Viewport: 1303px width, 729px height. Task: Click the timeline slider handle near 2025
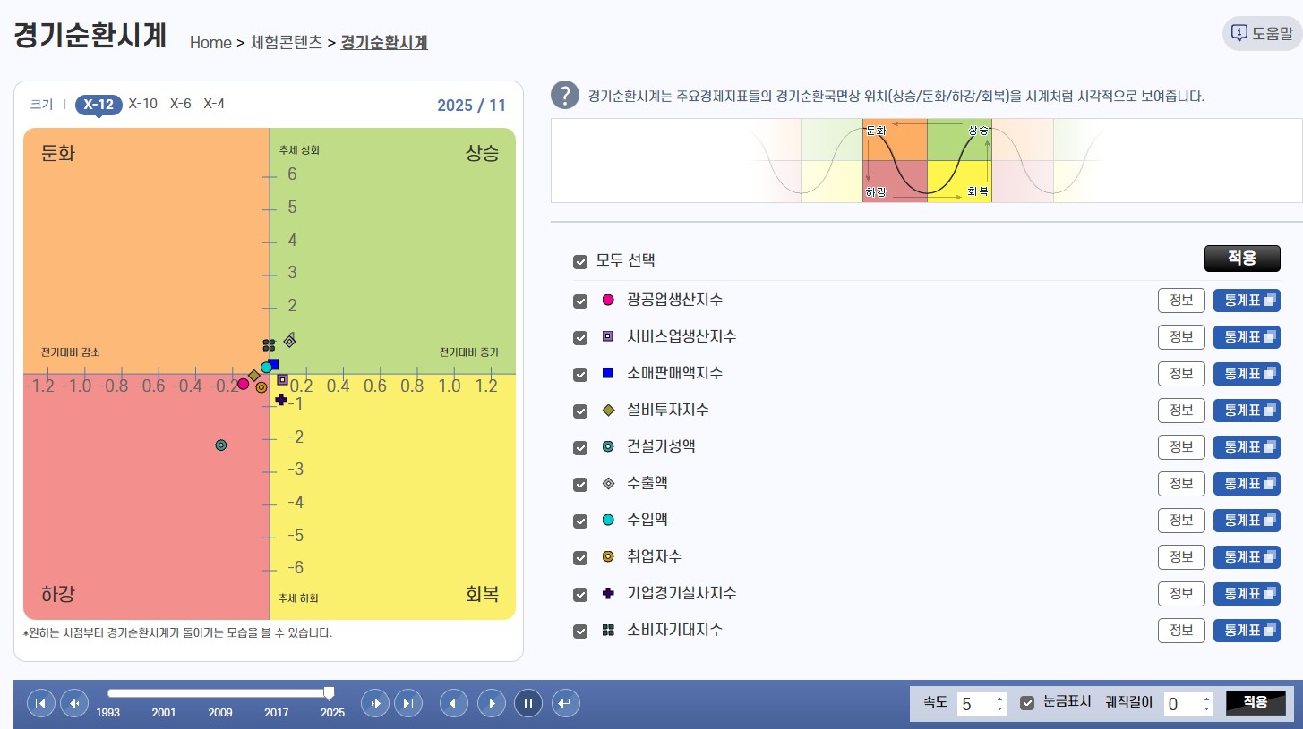coord(329,693)
